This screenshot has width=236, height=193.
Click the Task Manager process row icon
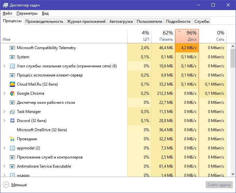12,112
